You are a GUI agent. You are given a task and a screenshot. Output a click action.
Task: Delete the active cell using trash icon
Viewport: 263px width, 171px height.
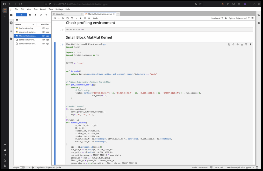coord(250,44)
